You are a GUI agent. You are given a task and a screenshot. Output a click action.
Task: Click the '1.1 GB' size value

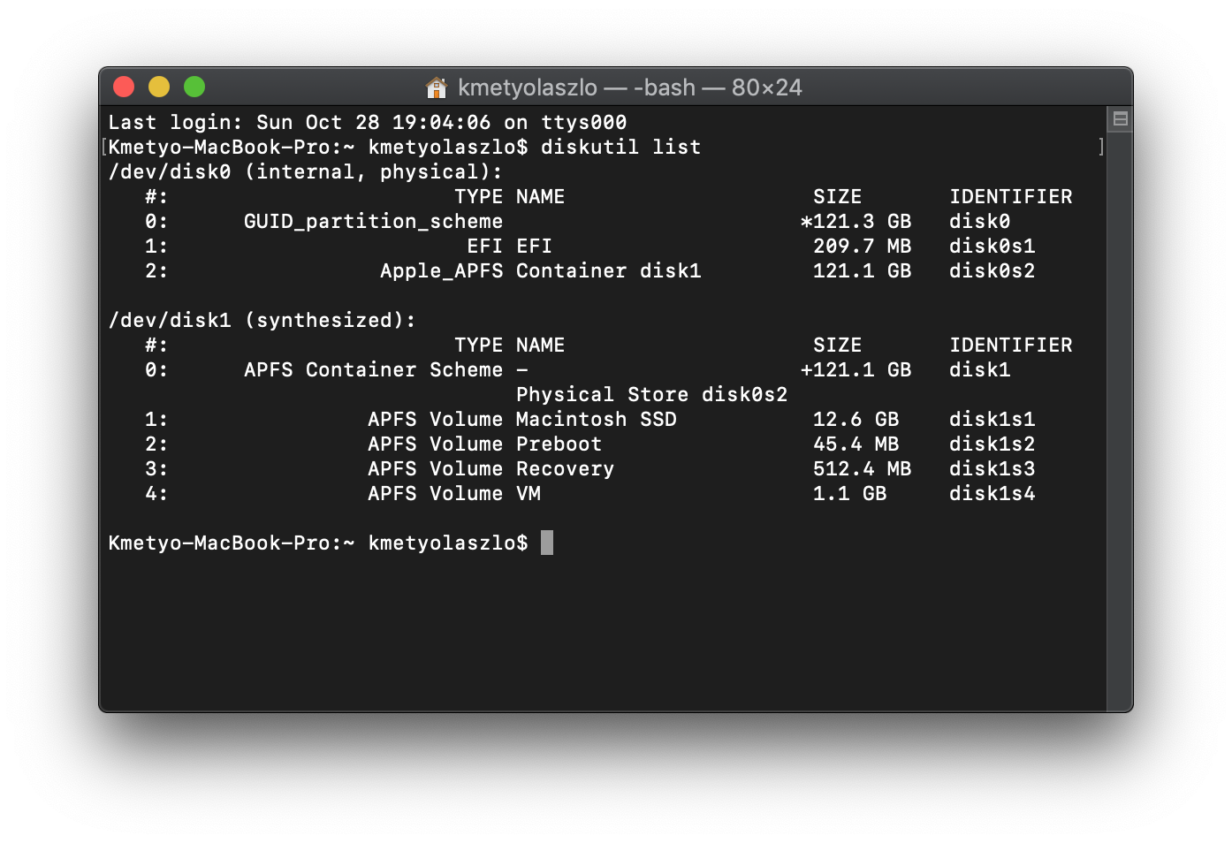[849, 494]
